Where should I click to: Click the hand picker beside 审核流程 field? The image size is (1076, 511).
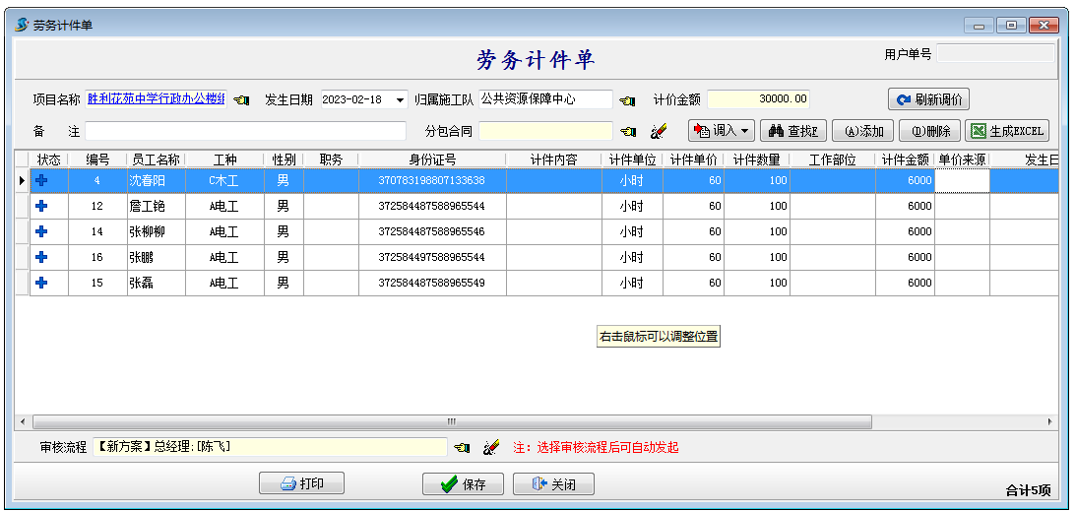pyautogui.click(x=462, y=448)
